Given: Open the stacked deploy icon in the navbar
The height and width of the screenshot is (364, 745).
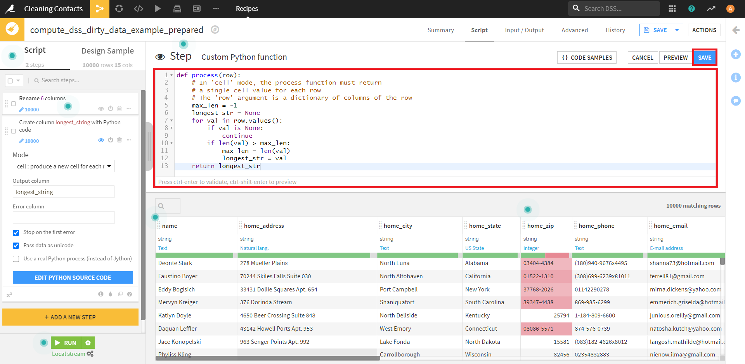Looking at the screenshot, I should click(x=177, y=9).
